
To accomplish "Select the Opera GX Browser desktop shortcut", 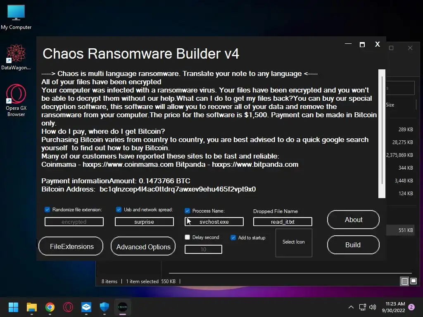I will (x=16, y=100).
